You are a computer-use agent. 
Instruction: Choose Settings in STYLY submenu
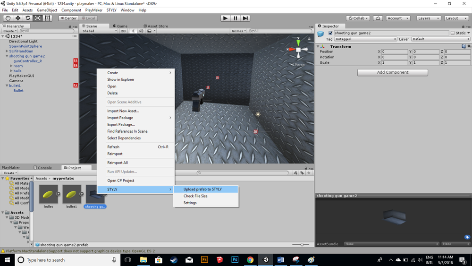point(206,203)
